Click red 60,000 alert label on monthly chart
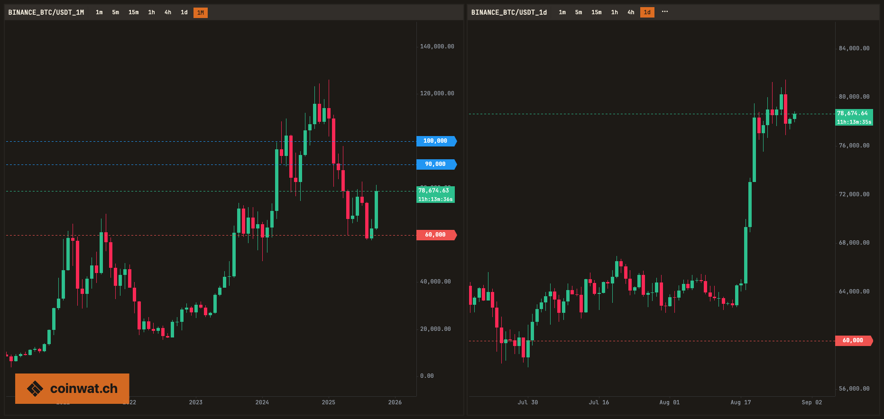The width and height of the screenshot is (884, 419). click(436, 235)
